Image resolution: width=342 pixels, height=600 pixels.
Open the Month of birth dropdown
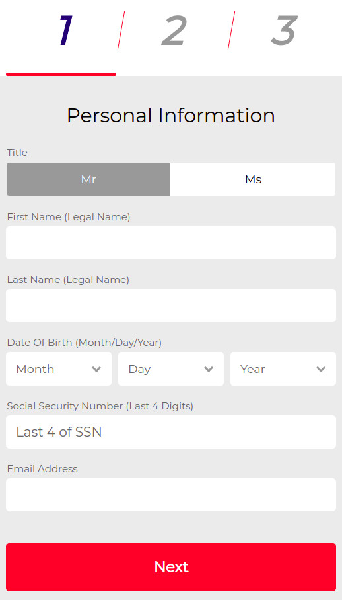[59, 369]
